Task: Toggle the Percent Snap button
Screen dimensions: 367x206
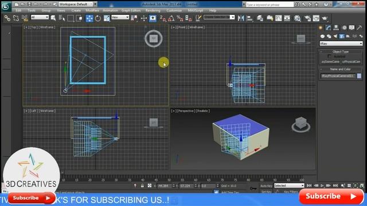Action: [179, 18]
